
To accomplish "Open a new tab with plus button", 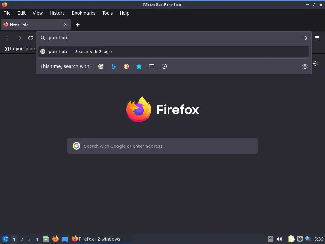I will tap(77, 25).
